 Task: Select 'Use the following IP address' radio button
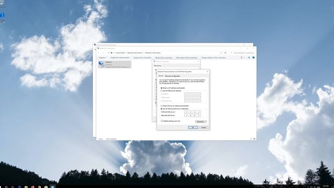162,91
